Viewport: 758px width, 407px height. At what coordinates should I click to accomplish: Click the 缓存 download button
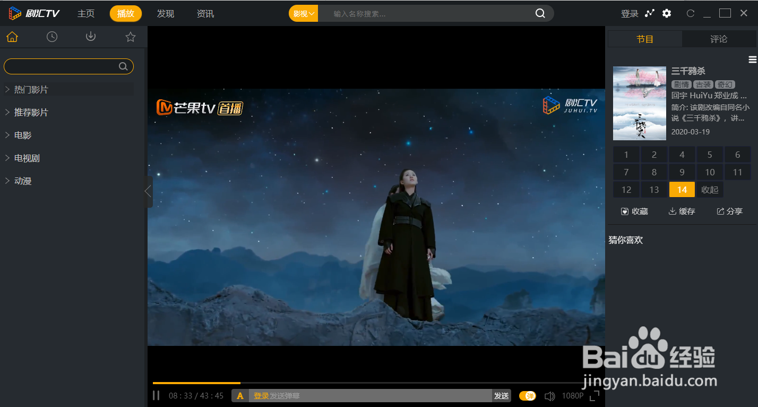[x=682, y=211]
